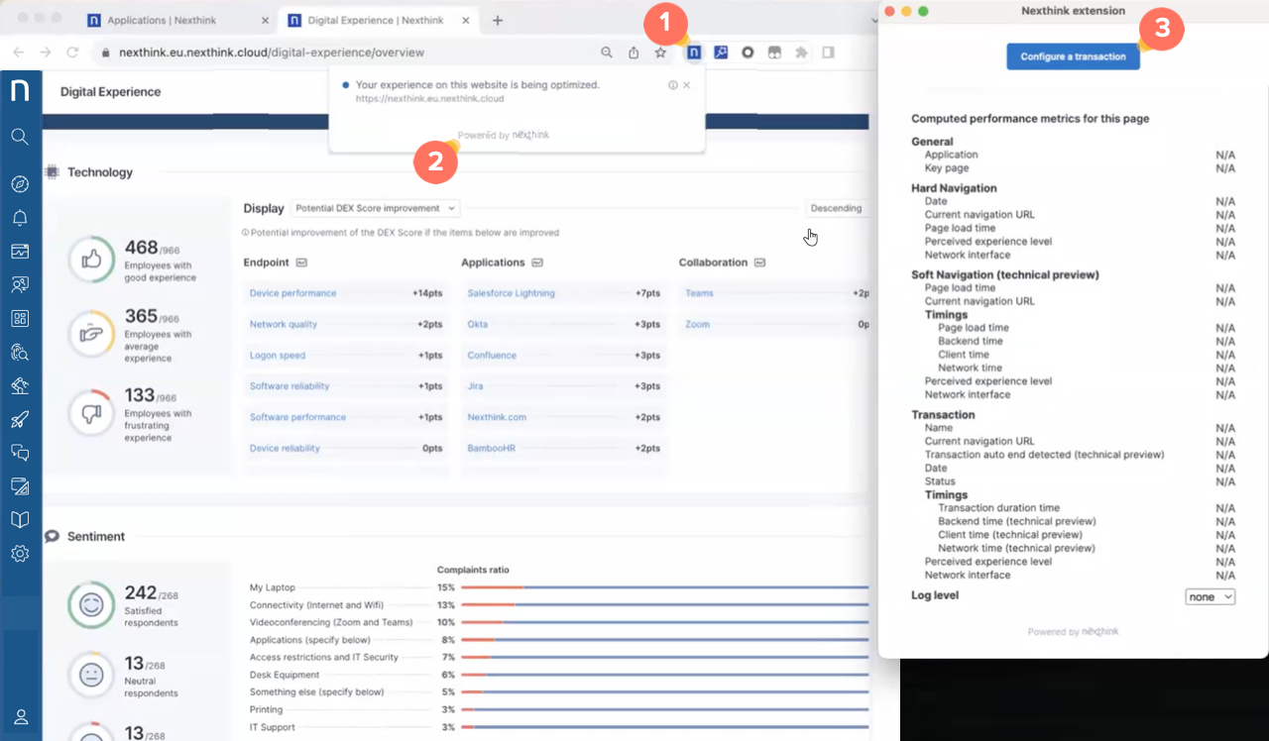The width and height of the screenshot is (1269, 741).
Task: Open a new browser tab
Action: coord(498,20)
